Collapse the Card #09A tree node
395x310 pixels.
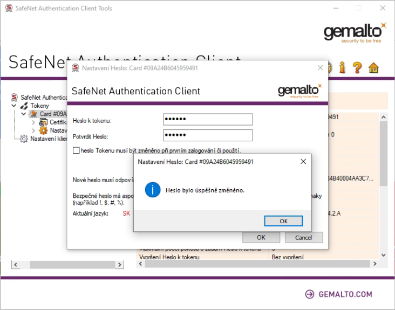[x=24, y=114]
